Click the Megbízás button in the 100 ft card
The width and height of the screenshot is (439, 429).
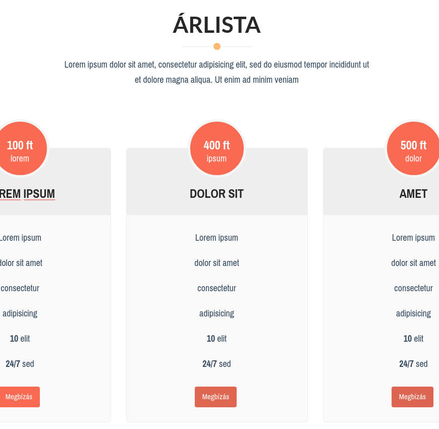click(19, 397)
